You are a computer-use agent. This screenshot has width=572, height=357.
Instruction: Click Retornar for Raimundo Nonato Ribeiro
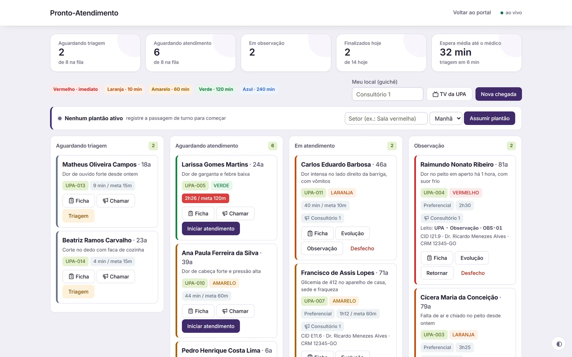[x=437, y=273]
